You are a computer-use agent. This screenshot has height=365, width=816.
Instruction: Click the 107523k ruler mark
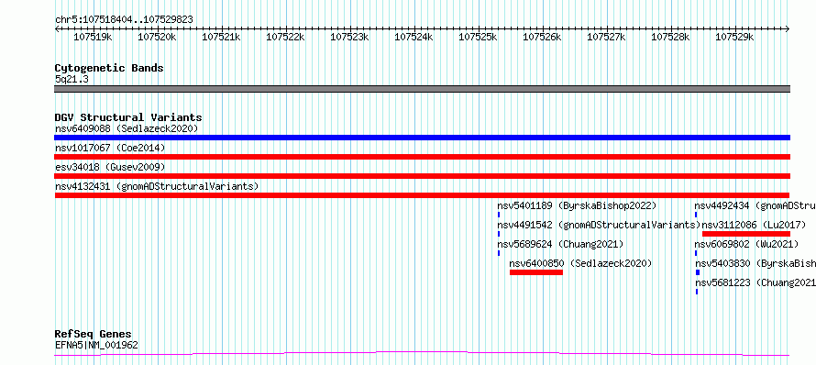[x=349, y=37]
